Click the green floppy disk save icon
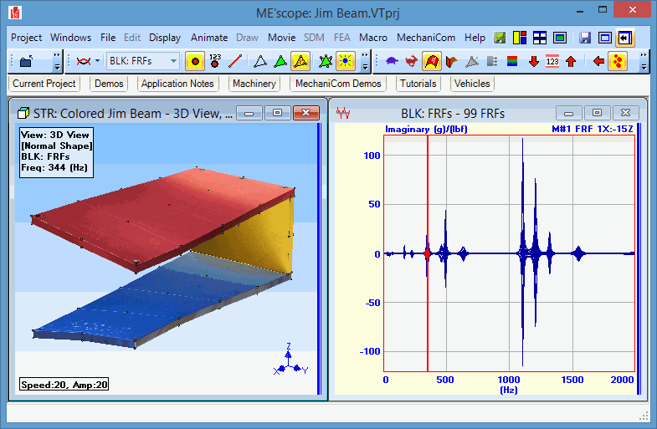This screenshot has width=657, height=429. coord(500,38)
